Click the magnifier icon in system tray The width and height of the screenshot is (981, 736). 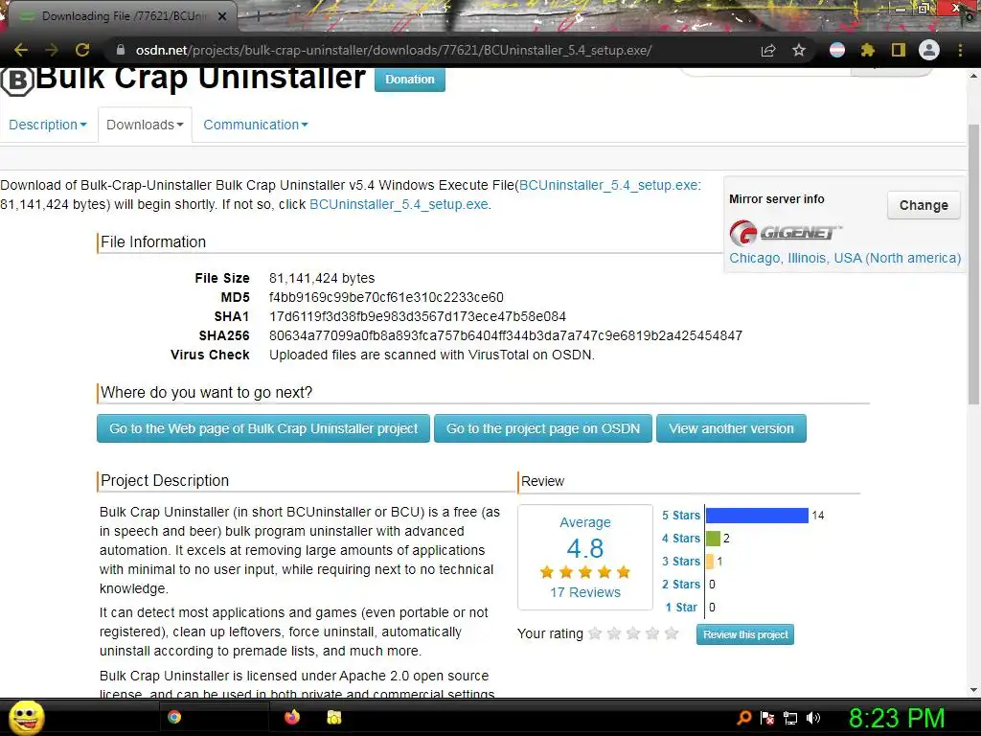pos(743,718)
